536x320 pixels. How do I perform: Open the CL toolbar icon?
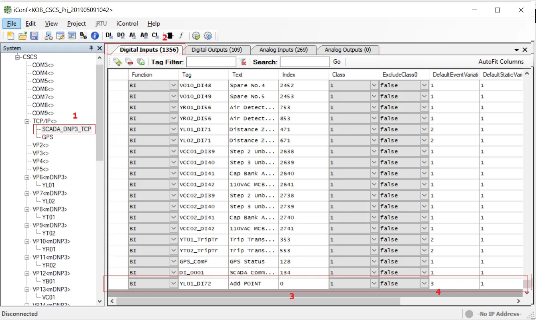(156, 36)
